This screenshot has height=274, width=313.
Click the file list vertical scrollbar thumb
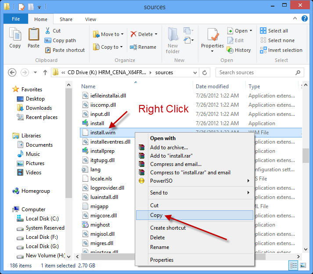(x=306, y=155)
